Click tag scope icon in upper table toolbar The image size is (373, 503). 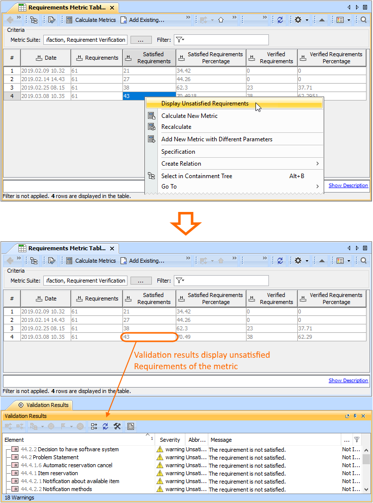tap(52, 20)
